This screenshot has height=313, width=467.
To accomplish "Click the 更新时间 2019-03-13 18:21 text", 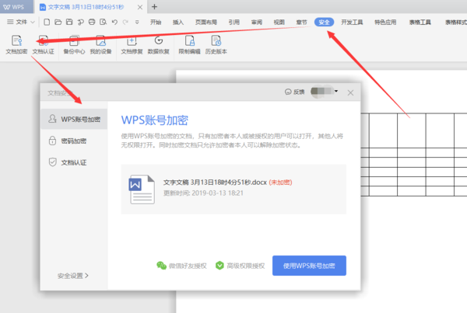I will pos(203,193).
